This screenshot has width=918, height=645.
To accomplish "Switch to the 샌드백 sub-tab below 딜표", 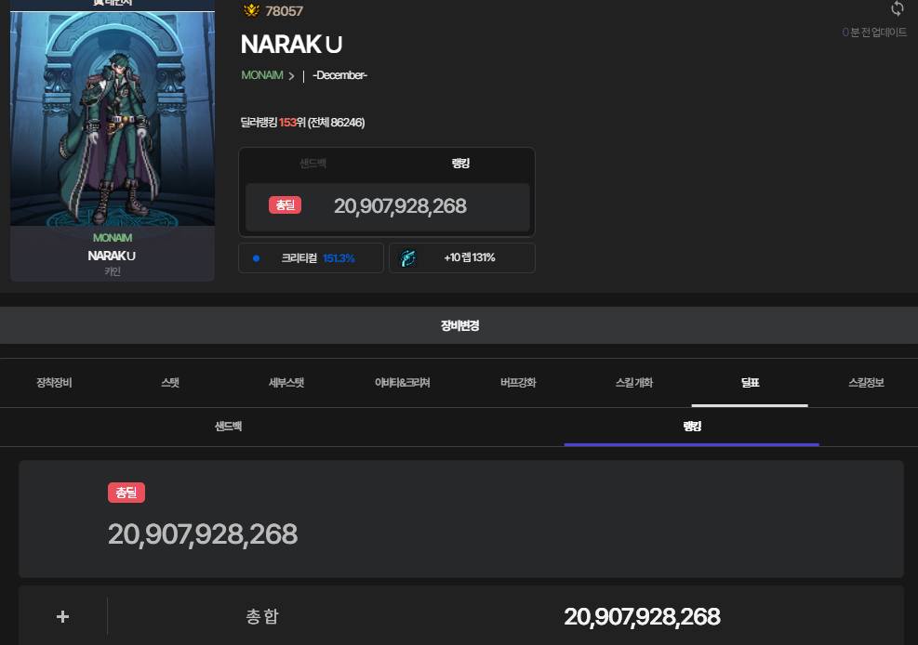I will pyautogui.click(x=228, y=427).
